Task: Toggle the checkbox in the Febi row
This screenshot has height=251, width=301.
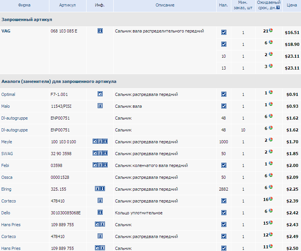Action: pos(224,165)
